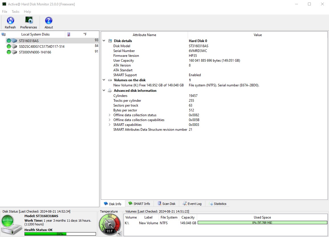
Task: Expand SMART capabilities row
Action: tap(109, 125)
